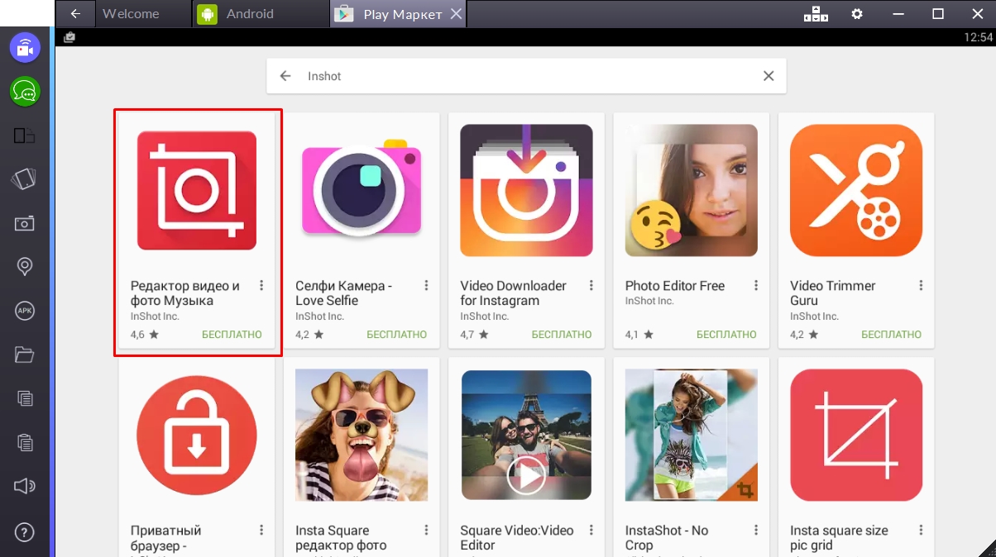Open options menu for Селфи Камера
The height and width of the screenshot is (557, 996).
(x=426, y=285)
